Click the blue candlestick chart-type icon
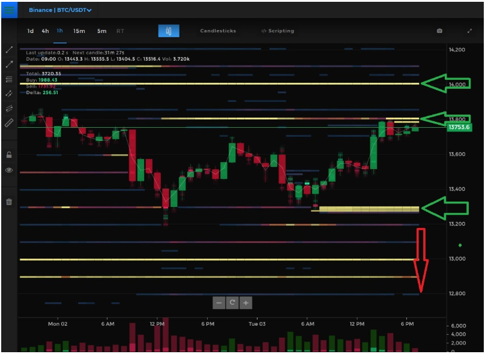Screen dimensions: 485x354 169,31
